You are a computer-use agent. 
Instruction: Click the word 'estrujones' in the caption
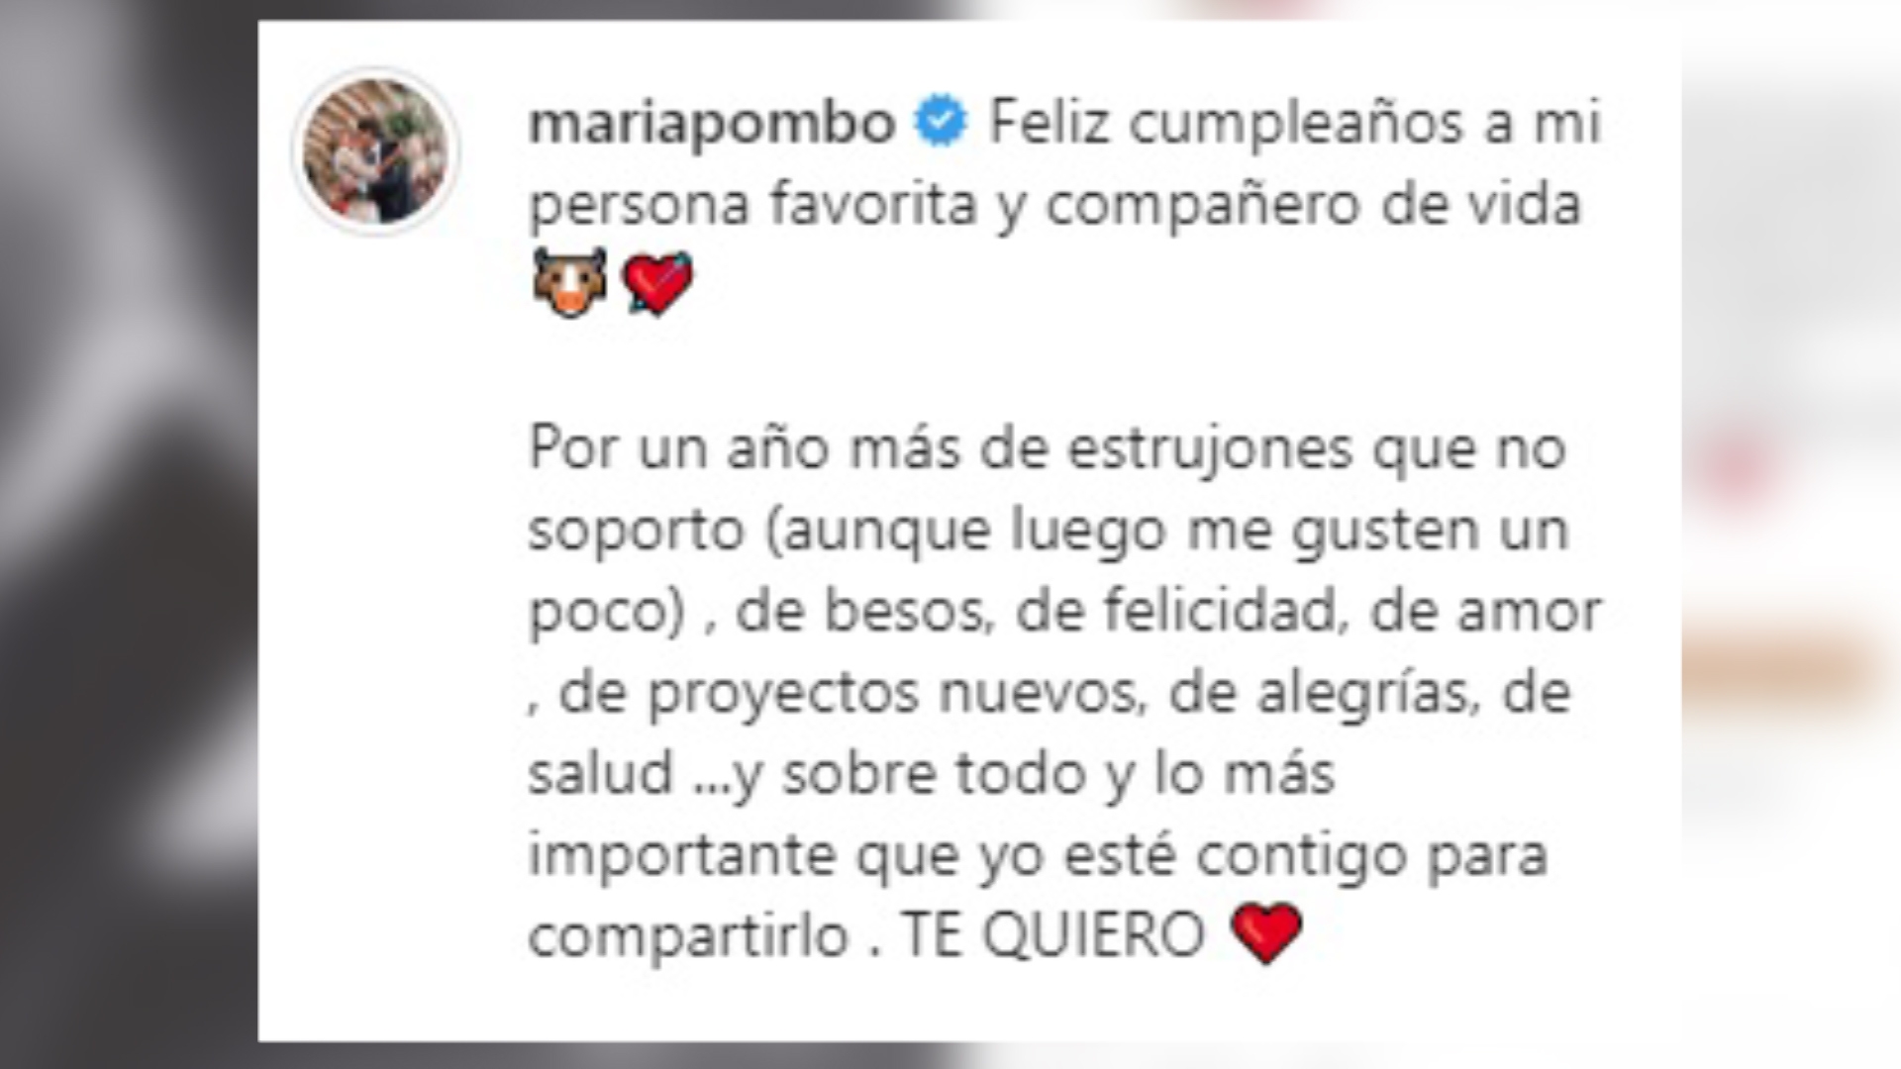[1210, 448]
